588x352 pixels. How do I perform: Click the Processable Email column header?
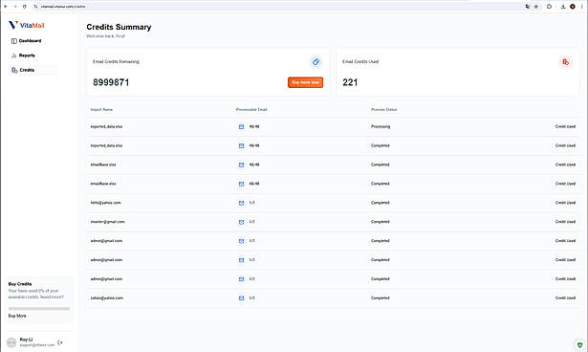tap(251, 110)
